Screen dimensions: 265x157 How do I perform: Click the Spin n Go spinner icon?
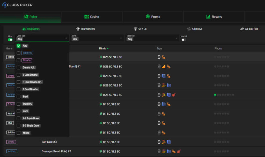(189, 29)
